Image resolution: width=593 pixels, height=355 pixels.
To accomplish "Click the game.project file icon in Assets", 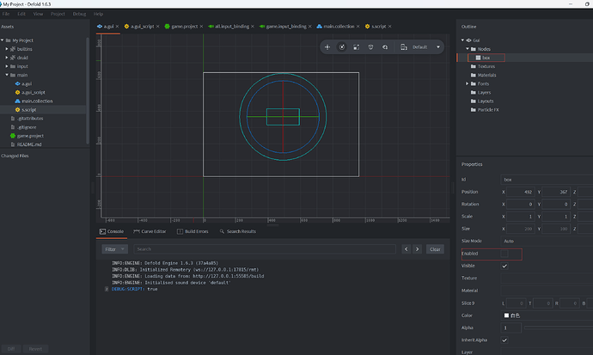I will [12, 136].
